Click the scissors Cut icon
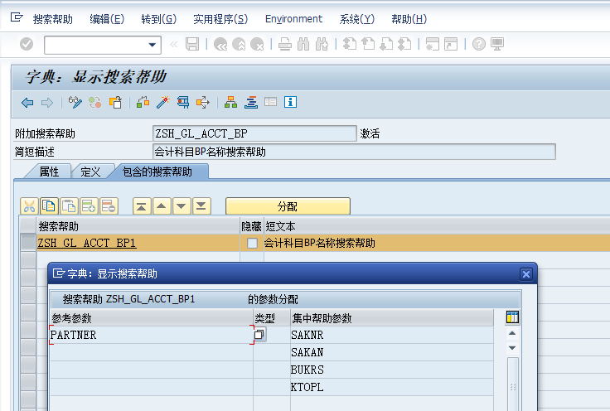 click(x=29, y=206)
